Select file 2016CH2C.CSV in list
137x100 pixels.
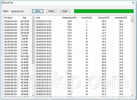[x=11, y=62]
